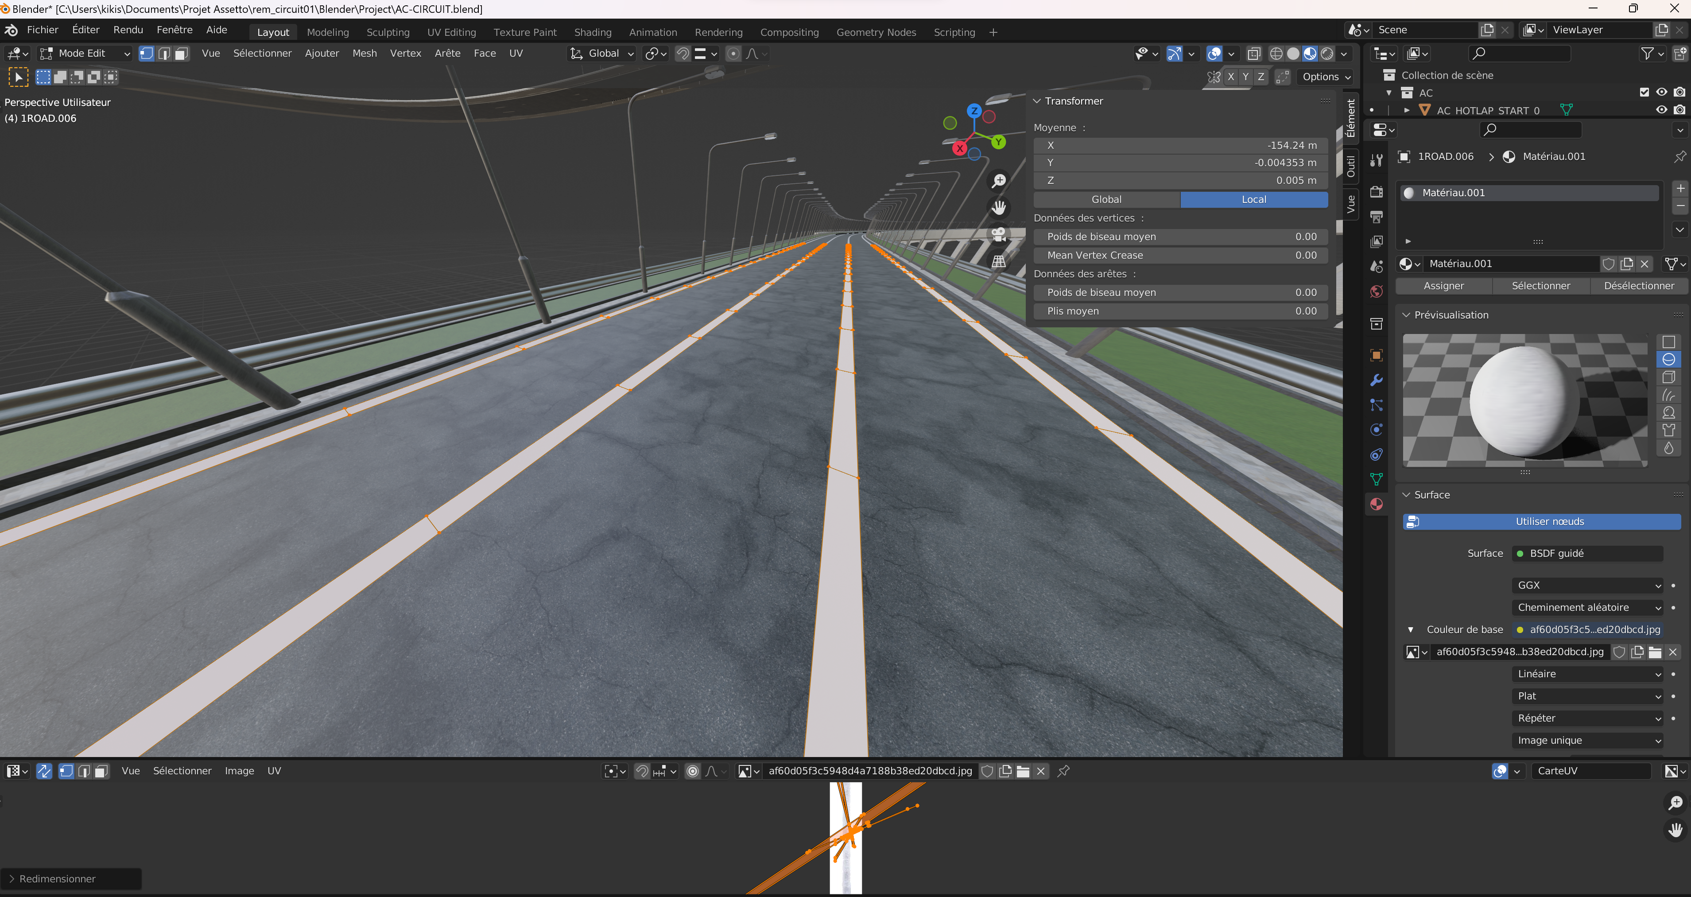Click the Mean Vertex Crease value slider
This screenshot has width=1691, height=897.
[1180, 256]
